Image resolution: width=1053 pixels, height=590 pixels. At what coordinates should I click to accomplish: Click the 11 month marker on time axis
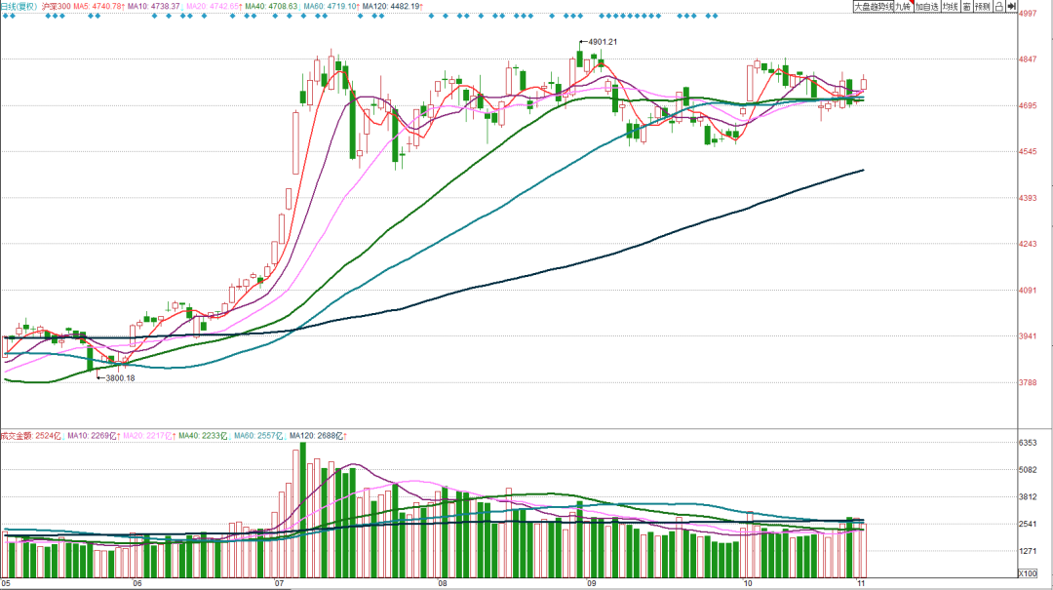pyautogui.click(x=860, y=583)
